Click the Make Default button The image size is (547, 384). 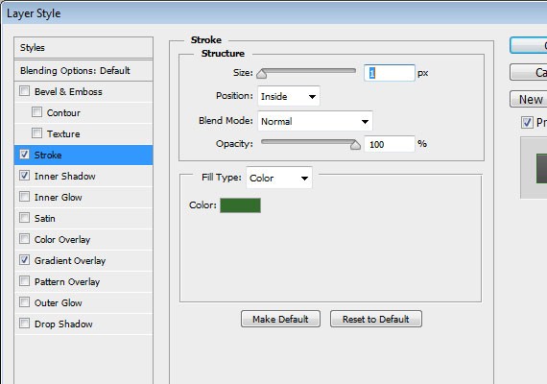[x=280, y=319]
